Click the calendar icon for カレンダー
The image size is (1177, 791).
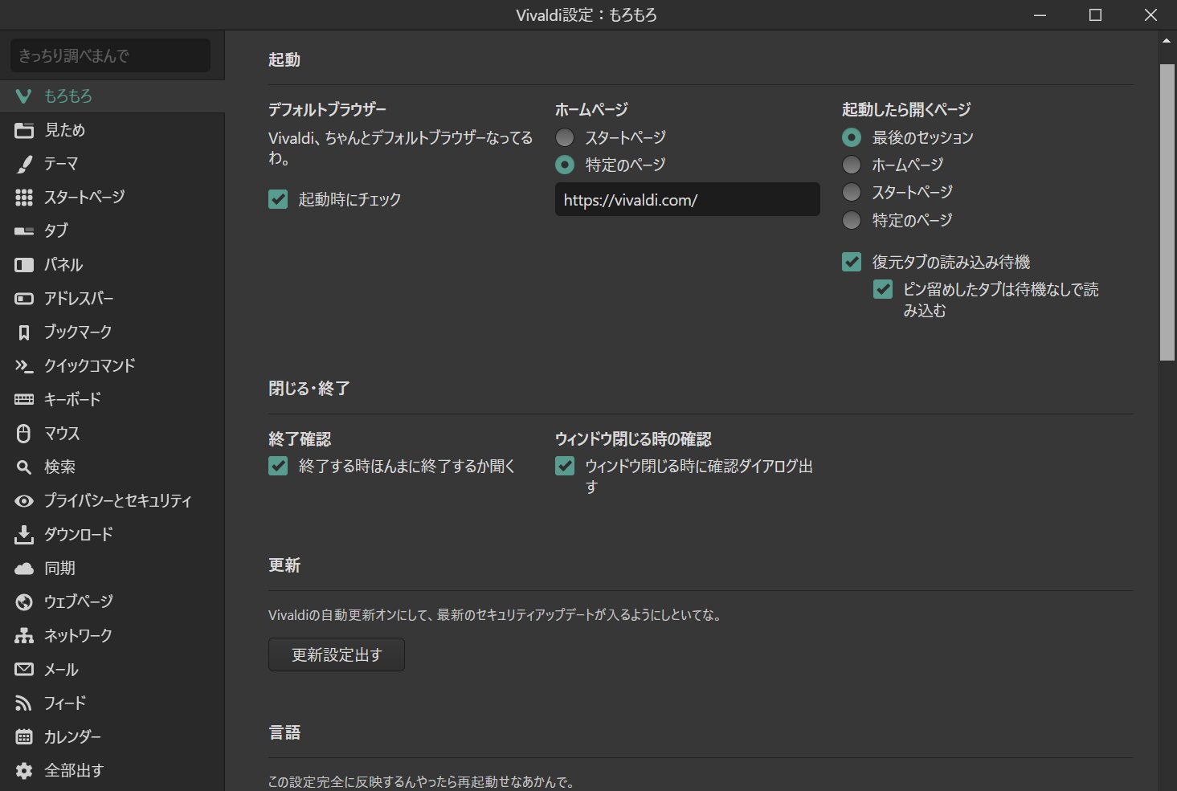click(24, 737)
